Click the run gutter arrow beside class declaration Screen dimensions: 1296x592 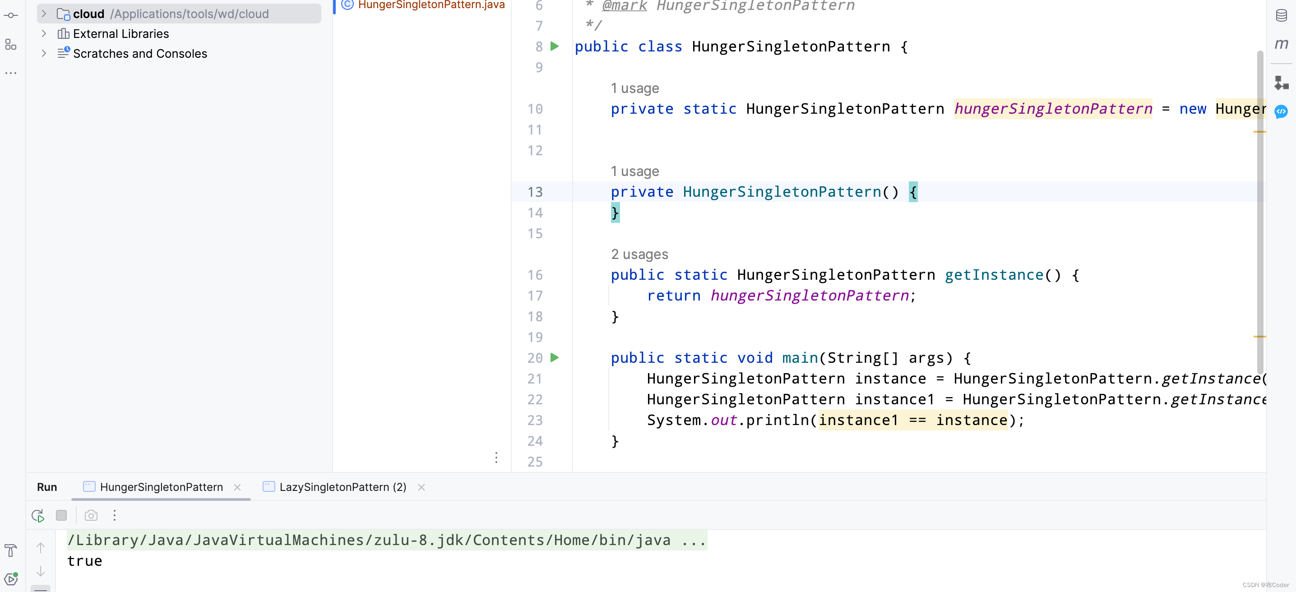(x=555, y=46)
